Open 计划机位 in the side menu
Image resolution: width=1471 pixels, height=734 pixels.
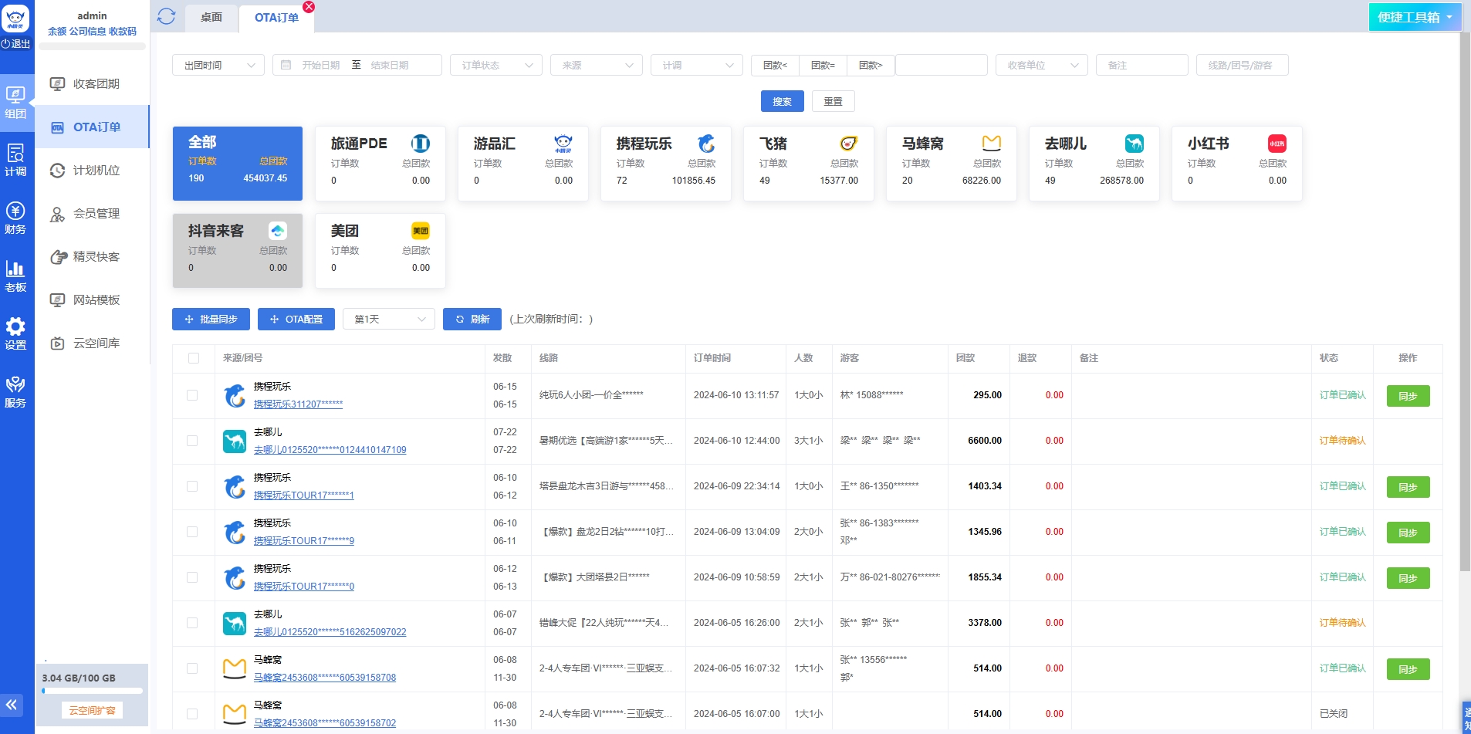pos(93,170)
